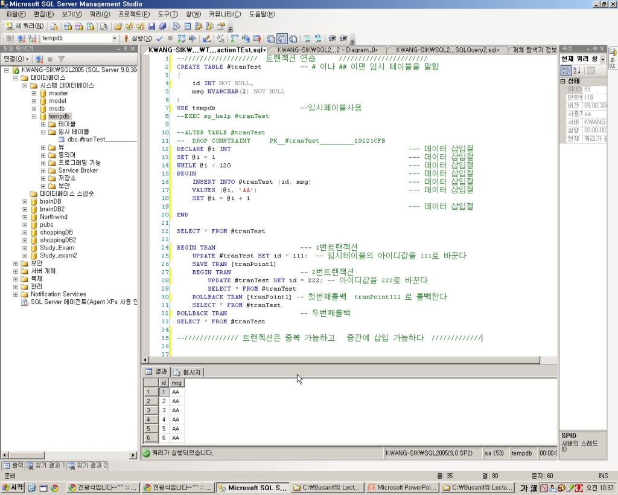This screenshot has width=618, height=495.
Task: Open the Summary page icon
Action: point(188,27)
